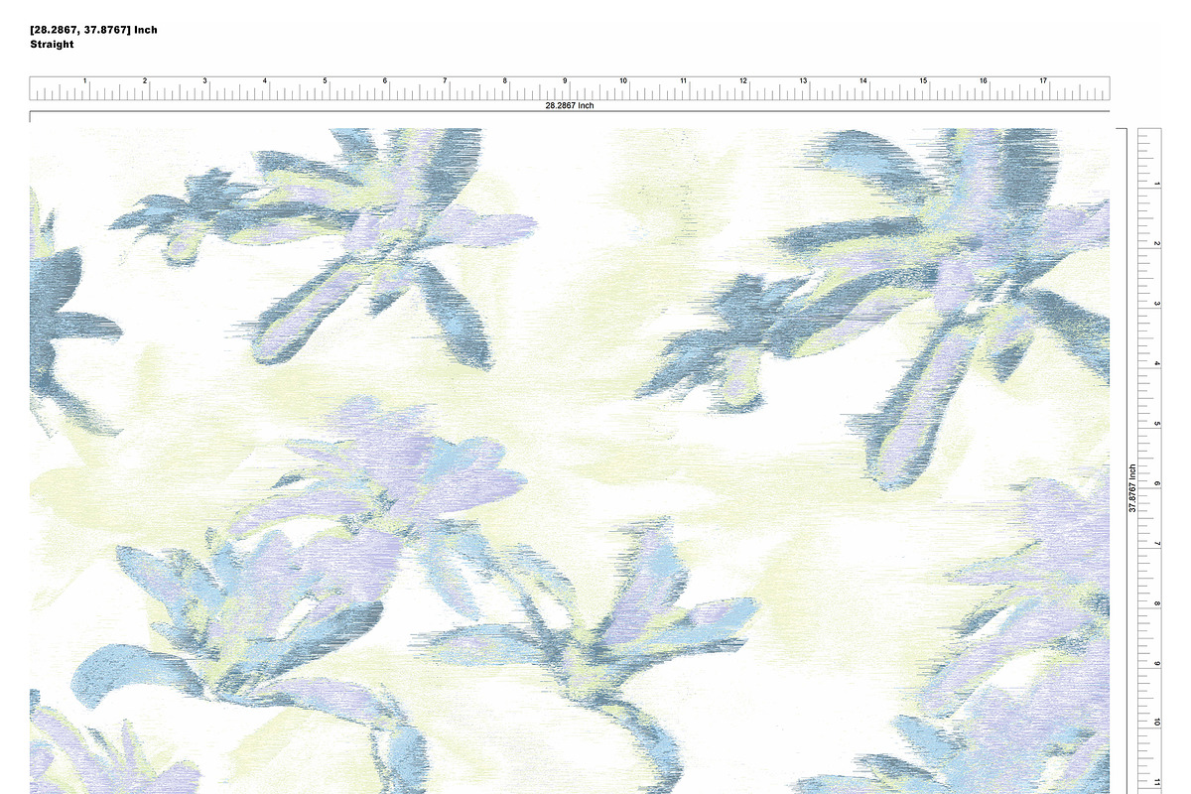Viewport: 1191px width, 794px height.
Task: Click number 12 on the horizontal ruler
Action: [742, 81]
